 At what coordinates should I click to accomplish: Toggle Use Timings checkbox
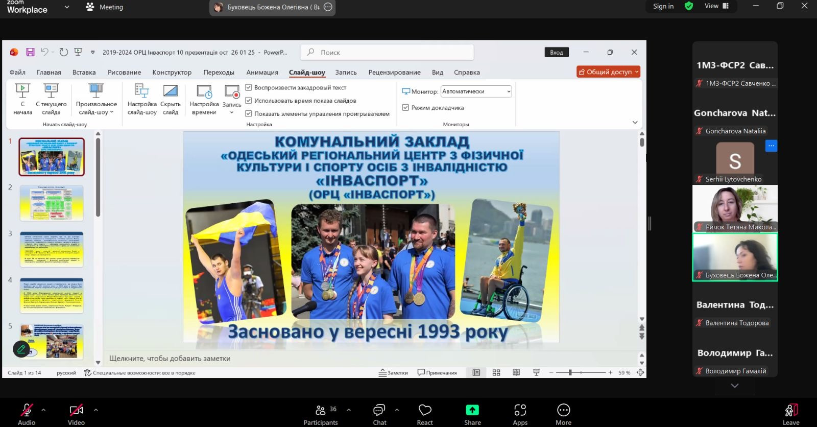pos(249,101)
